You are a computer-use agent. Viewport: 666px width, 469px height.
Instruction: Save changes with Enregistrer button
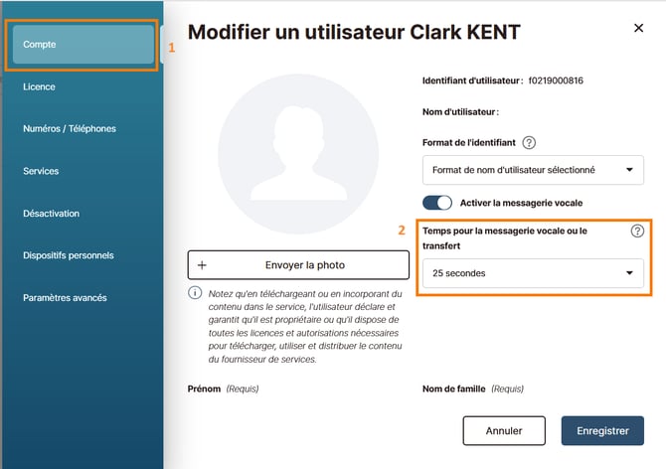(602, 431)
